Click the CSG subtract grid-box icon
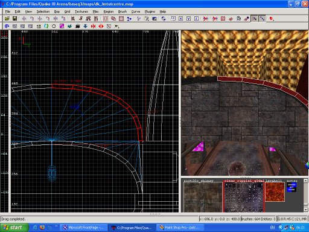 coord(106,19)
